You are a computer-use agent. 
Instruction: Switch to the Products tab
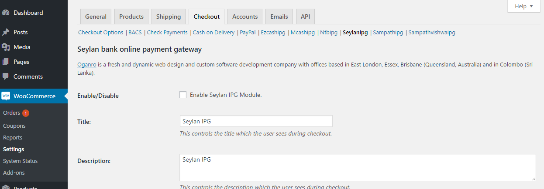coord(131,17)
